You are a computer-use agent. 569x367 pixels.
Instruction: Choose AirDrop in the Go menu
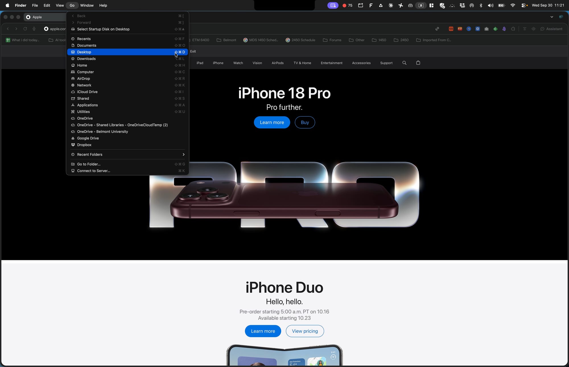tap(127, 79)
